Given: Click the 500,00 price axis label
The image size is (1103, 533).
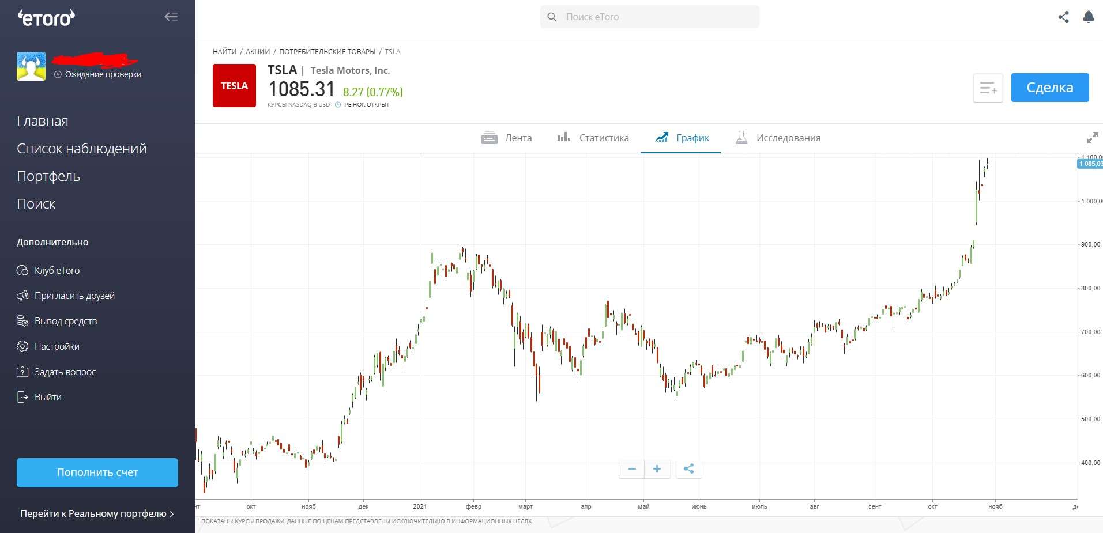Looking at the screenshot, I should tap(1090, 419).
